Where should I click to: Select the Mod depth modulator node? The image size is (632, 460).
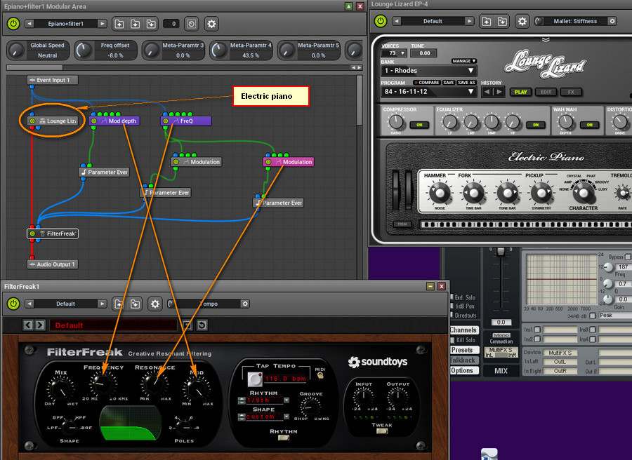[114, 121]
